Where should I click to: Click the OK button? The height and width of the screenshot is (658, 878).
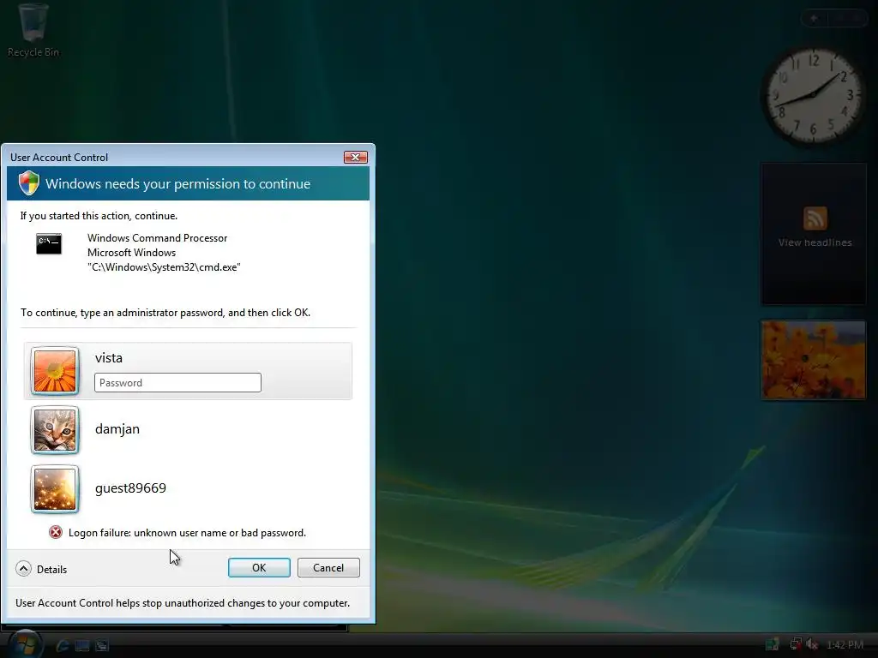tap(259, 567)
